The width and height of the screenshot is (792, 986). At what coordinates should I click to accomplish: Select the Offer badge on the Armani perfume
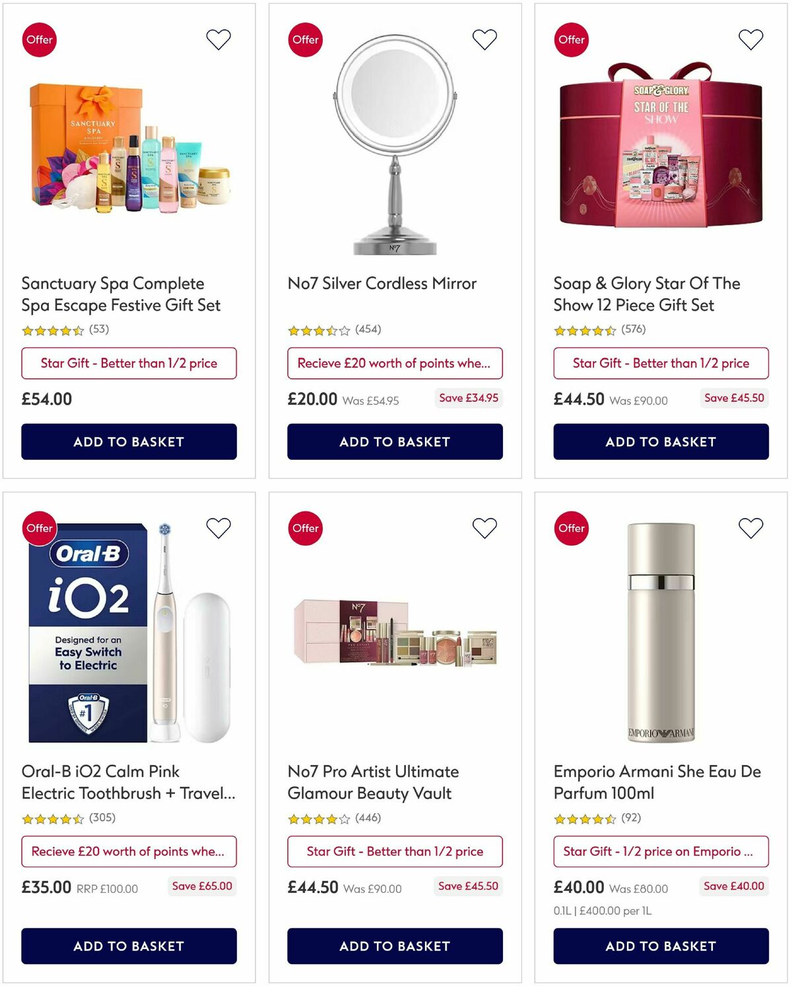tap(572, 528)
